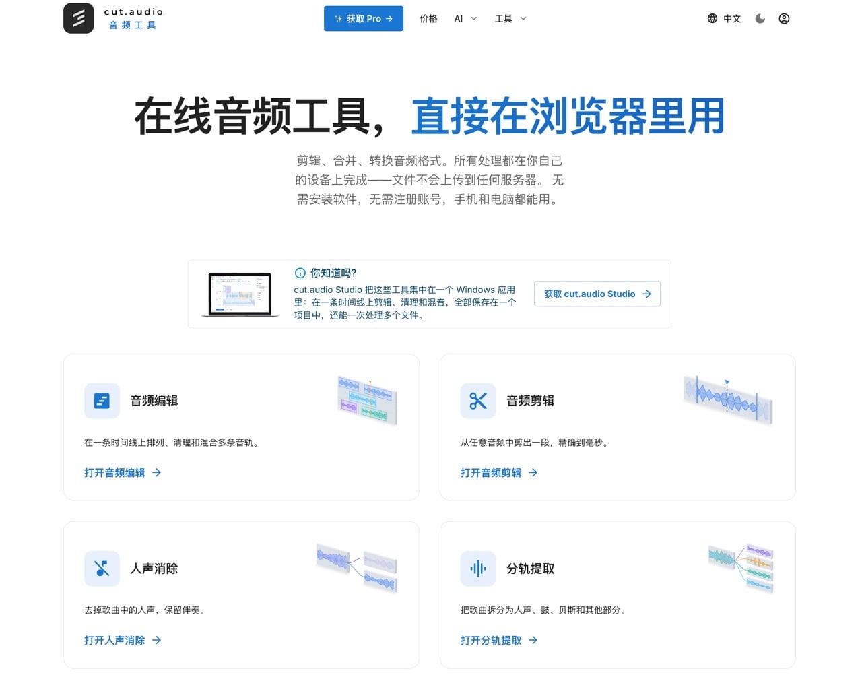This screenshot has height=679, width=862.
Task: Click the arrow after 打开音频剪辑
Action: point(533,473)
